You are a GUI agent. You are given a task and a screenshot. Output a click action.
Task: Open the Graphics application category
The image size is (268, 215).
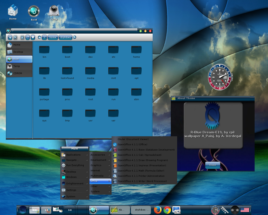[x=100, y=165]
